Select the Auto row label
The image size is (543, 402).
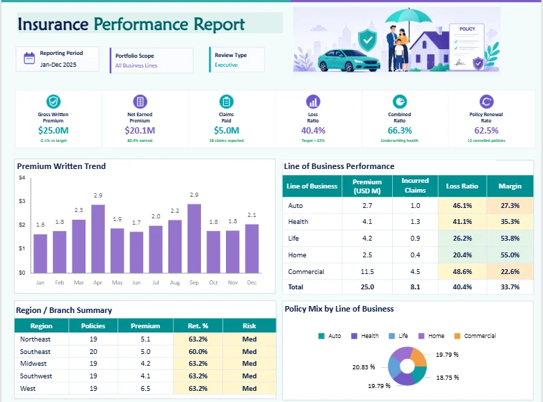[x=295, y=205]
